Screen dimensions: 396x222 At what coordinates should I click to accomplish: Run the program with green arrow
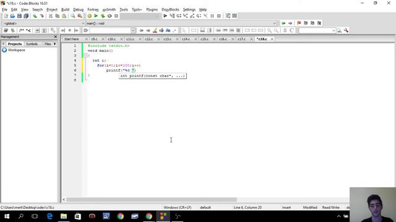pos(96,16)
